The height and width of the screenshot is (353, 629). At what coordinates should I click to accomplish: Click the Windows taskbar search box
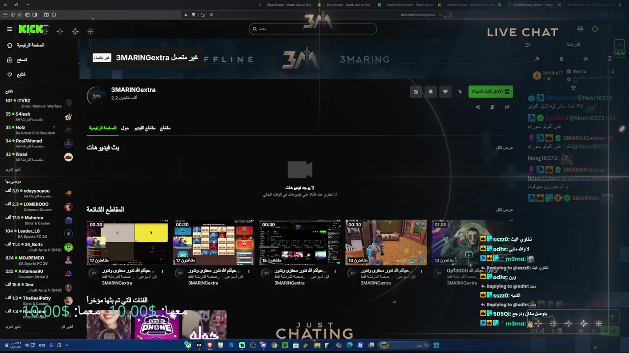[x=404, y=345]
